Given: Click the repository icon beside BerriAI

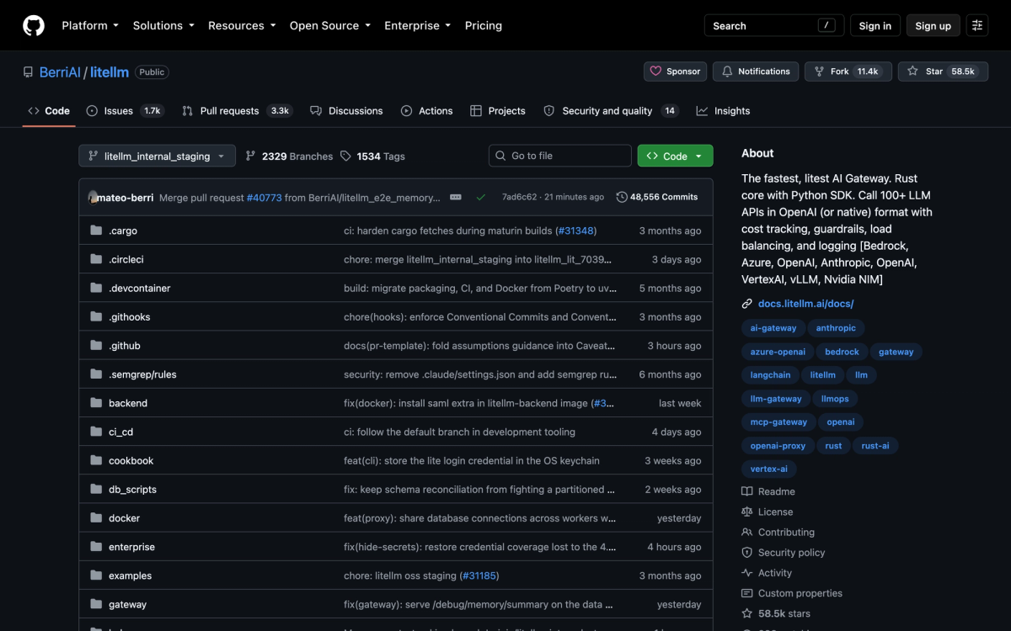Looking at the screenshot, I should (x=29, y=72).
